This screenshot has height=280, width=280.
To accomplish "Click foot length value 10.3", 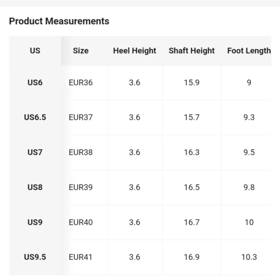I will coord(249,257).
